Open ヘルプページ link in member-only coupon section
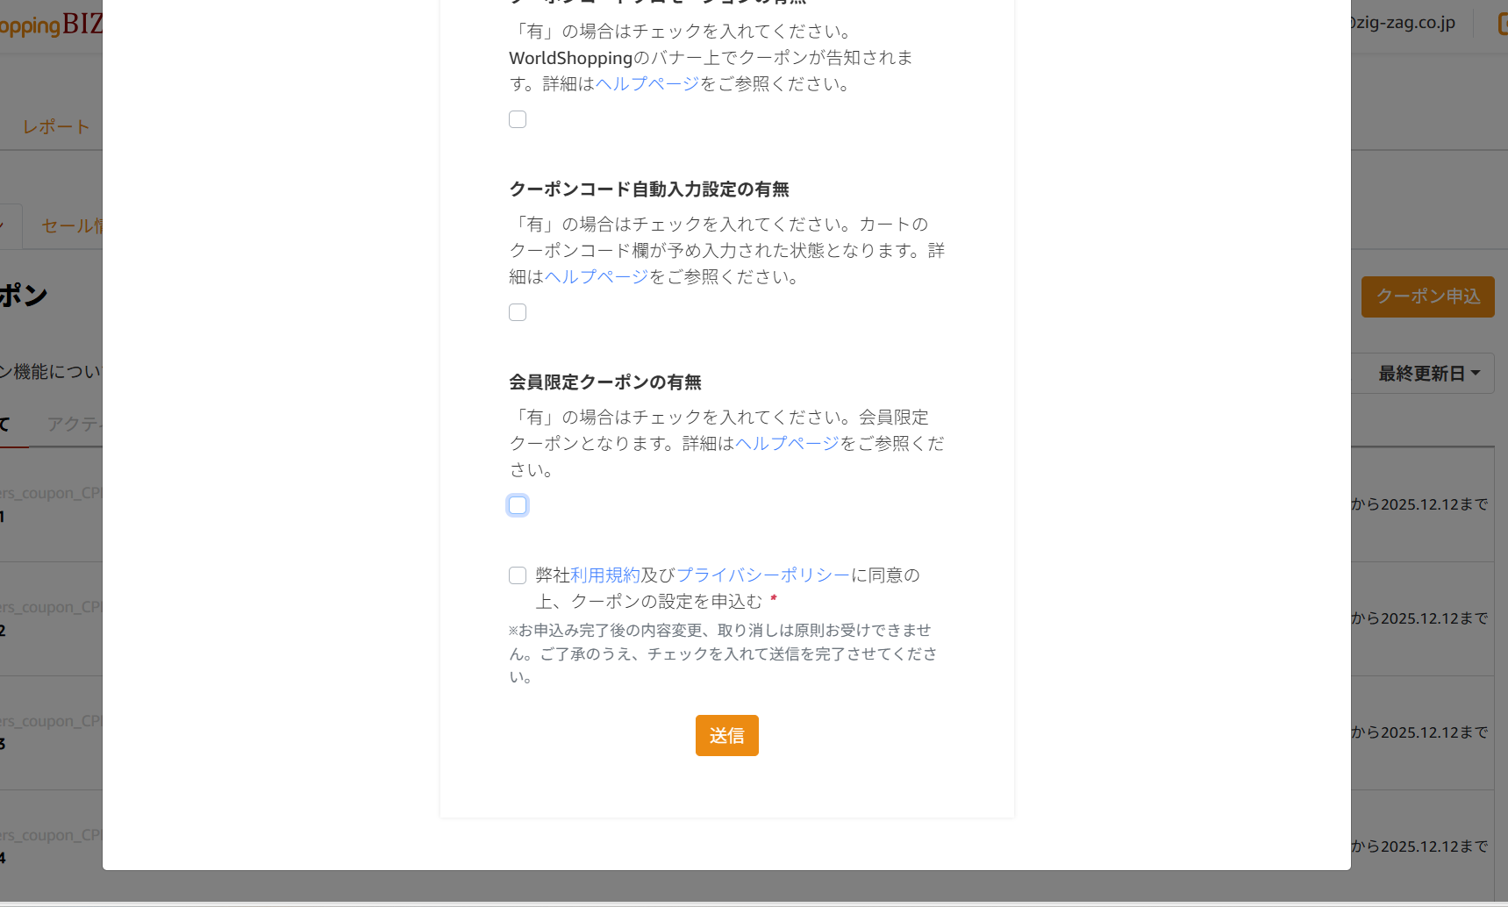 pos(788,443)
